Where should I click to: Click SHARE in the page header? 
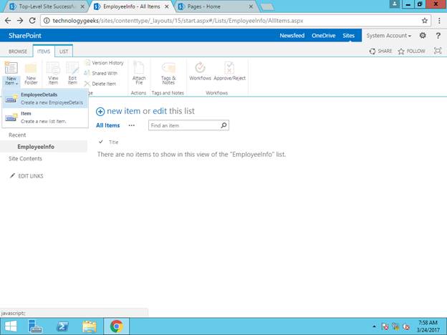pyautogui.click(x=380, y=51)
